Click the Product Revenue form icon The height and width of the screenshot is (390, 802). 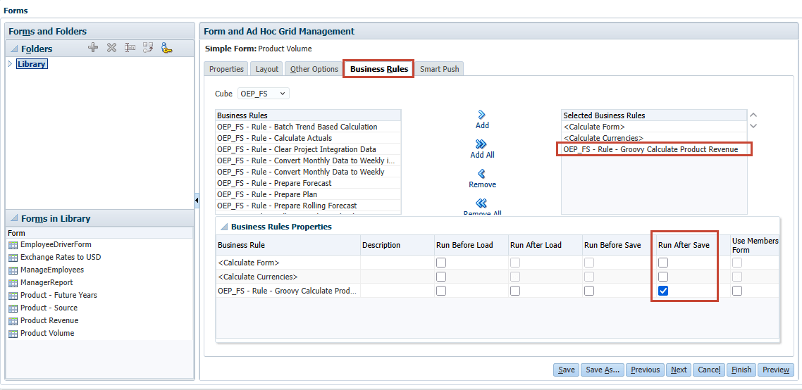(x=13, y=321)
